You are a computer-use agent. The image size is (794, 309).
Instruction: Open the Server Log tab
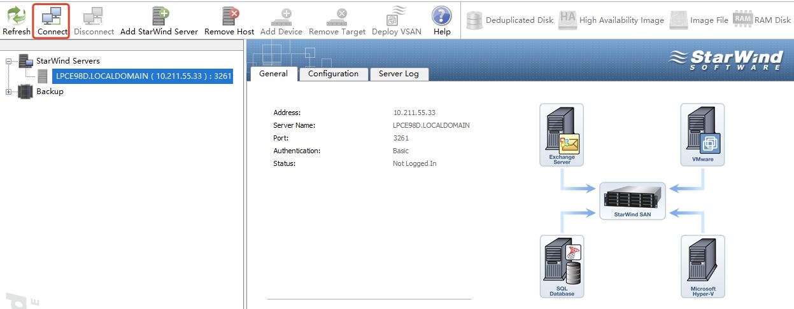(399, 74)
